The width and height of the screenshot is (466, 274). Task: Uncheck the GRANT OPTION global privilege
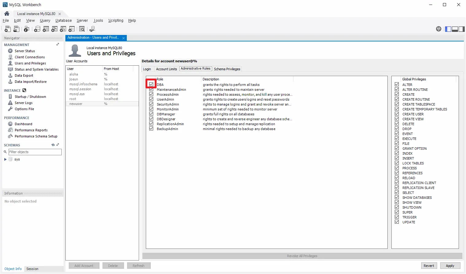397,148
